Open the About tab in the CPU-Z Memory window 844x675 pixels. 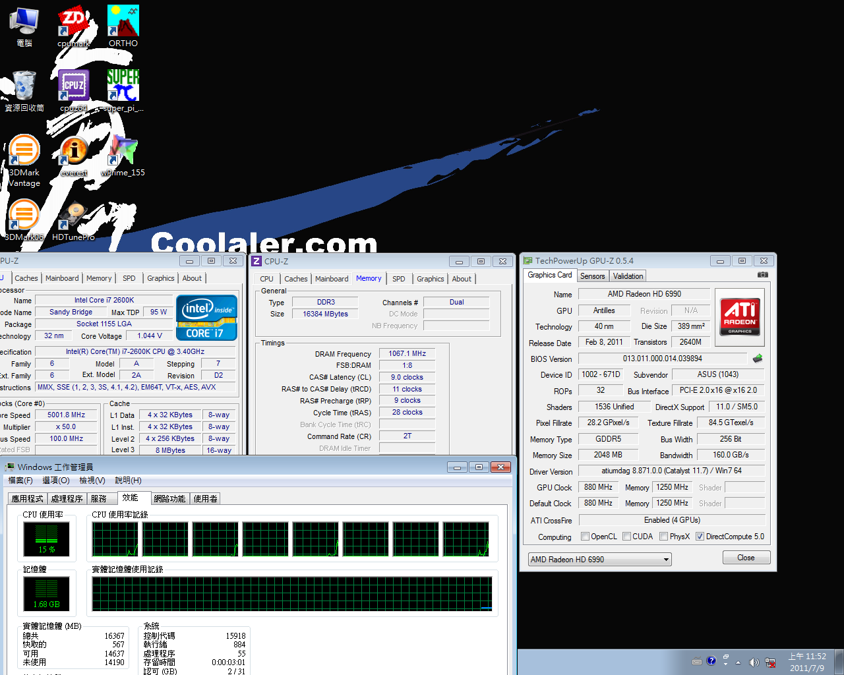462,279
